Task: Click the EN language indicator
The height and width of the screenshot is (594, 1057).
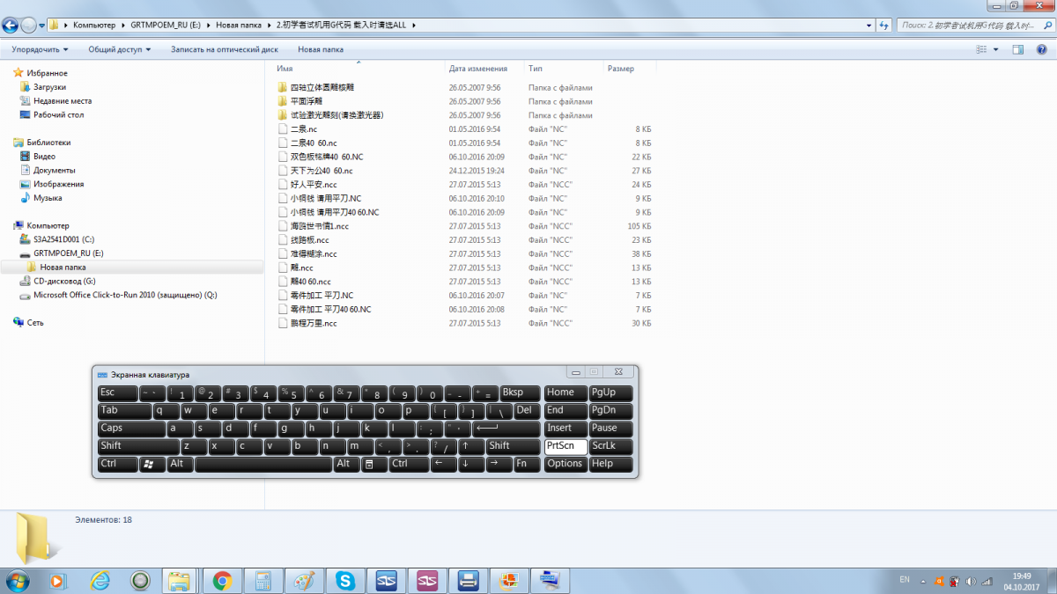Action: [x=905, y=580]
